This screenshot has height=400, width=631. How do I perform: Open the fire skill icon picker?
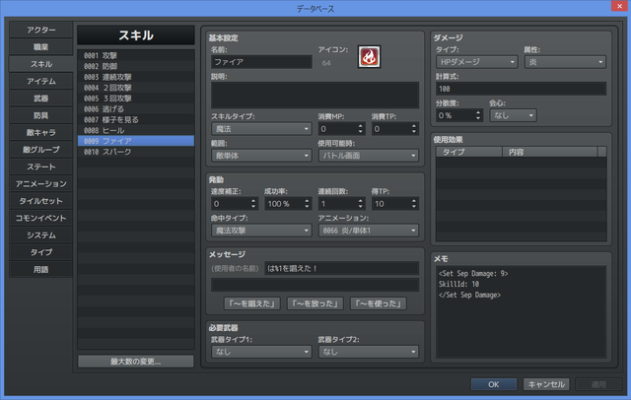click(369, 57)
